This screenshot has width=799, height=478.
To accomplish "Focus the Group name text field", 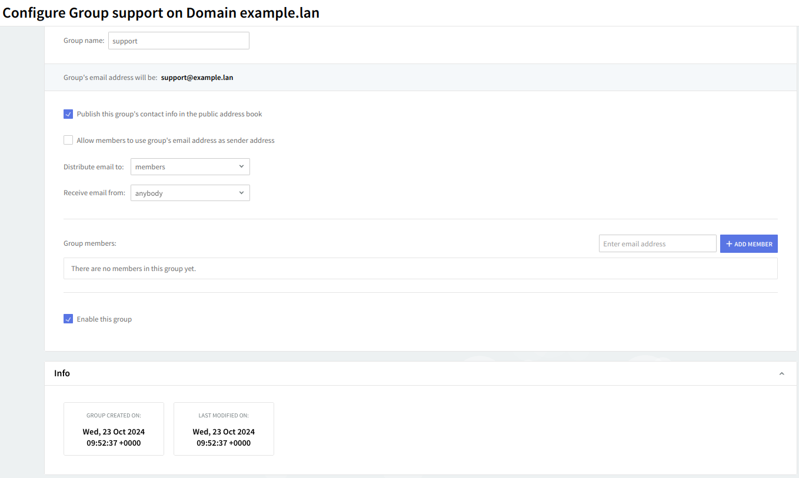I will click(x=178, y=41).
